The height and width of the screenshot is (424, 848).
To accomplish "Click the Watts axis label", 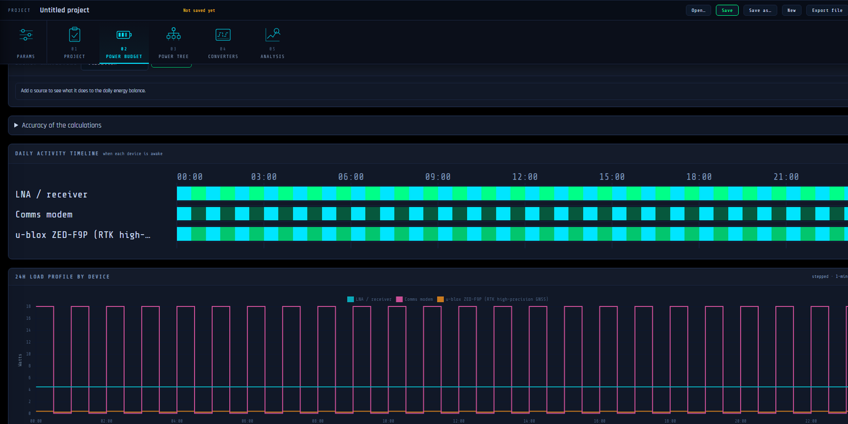I will click(x=21, y=360).
